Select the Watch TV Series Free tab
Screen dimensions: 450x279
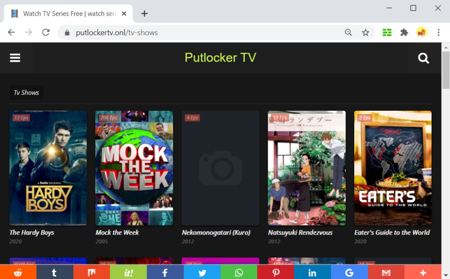[68, 14]
